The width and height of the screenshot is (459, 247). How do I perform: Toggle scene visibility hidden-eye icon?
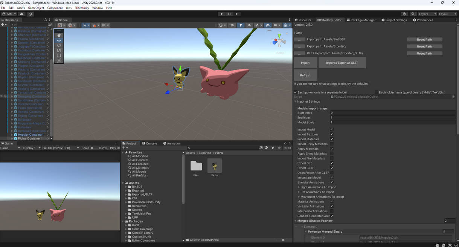[268, 25]
